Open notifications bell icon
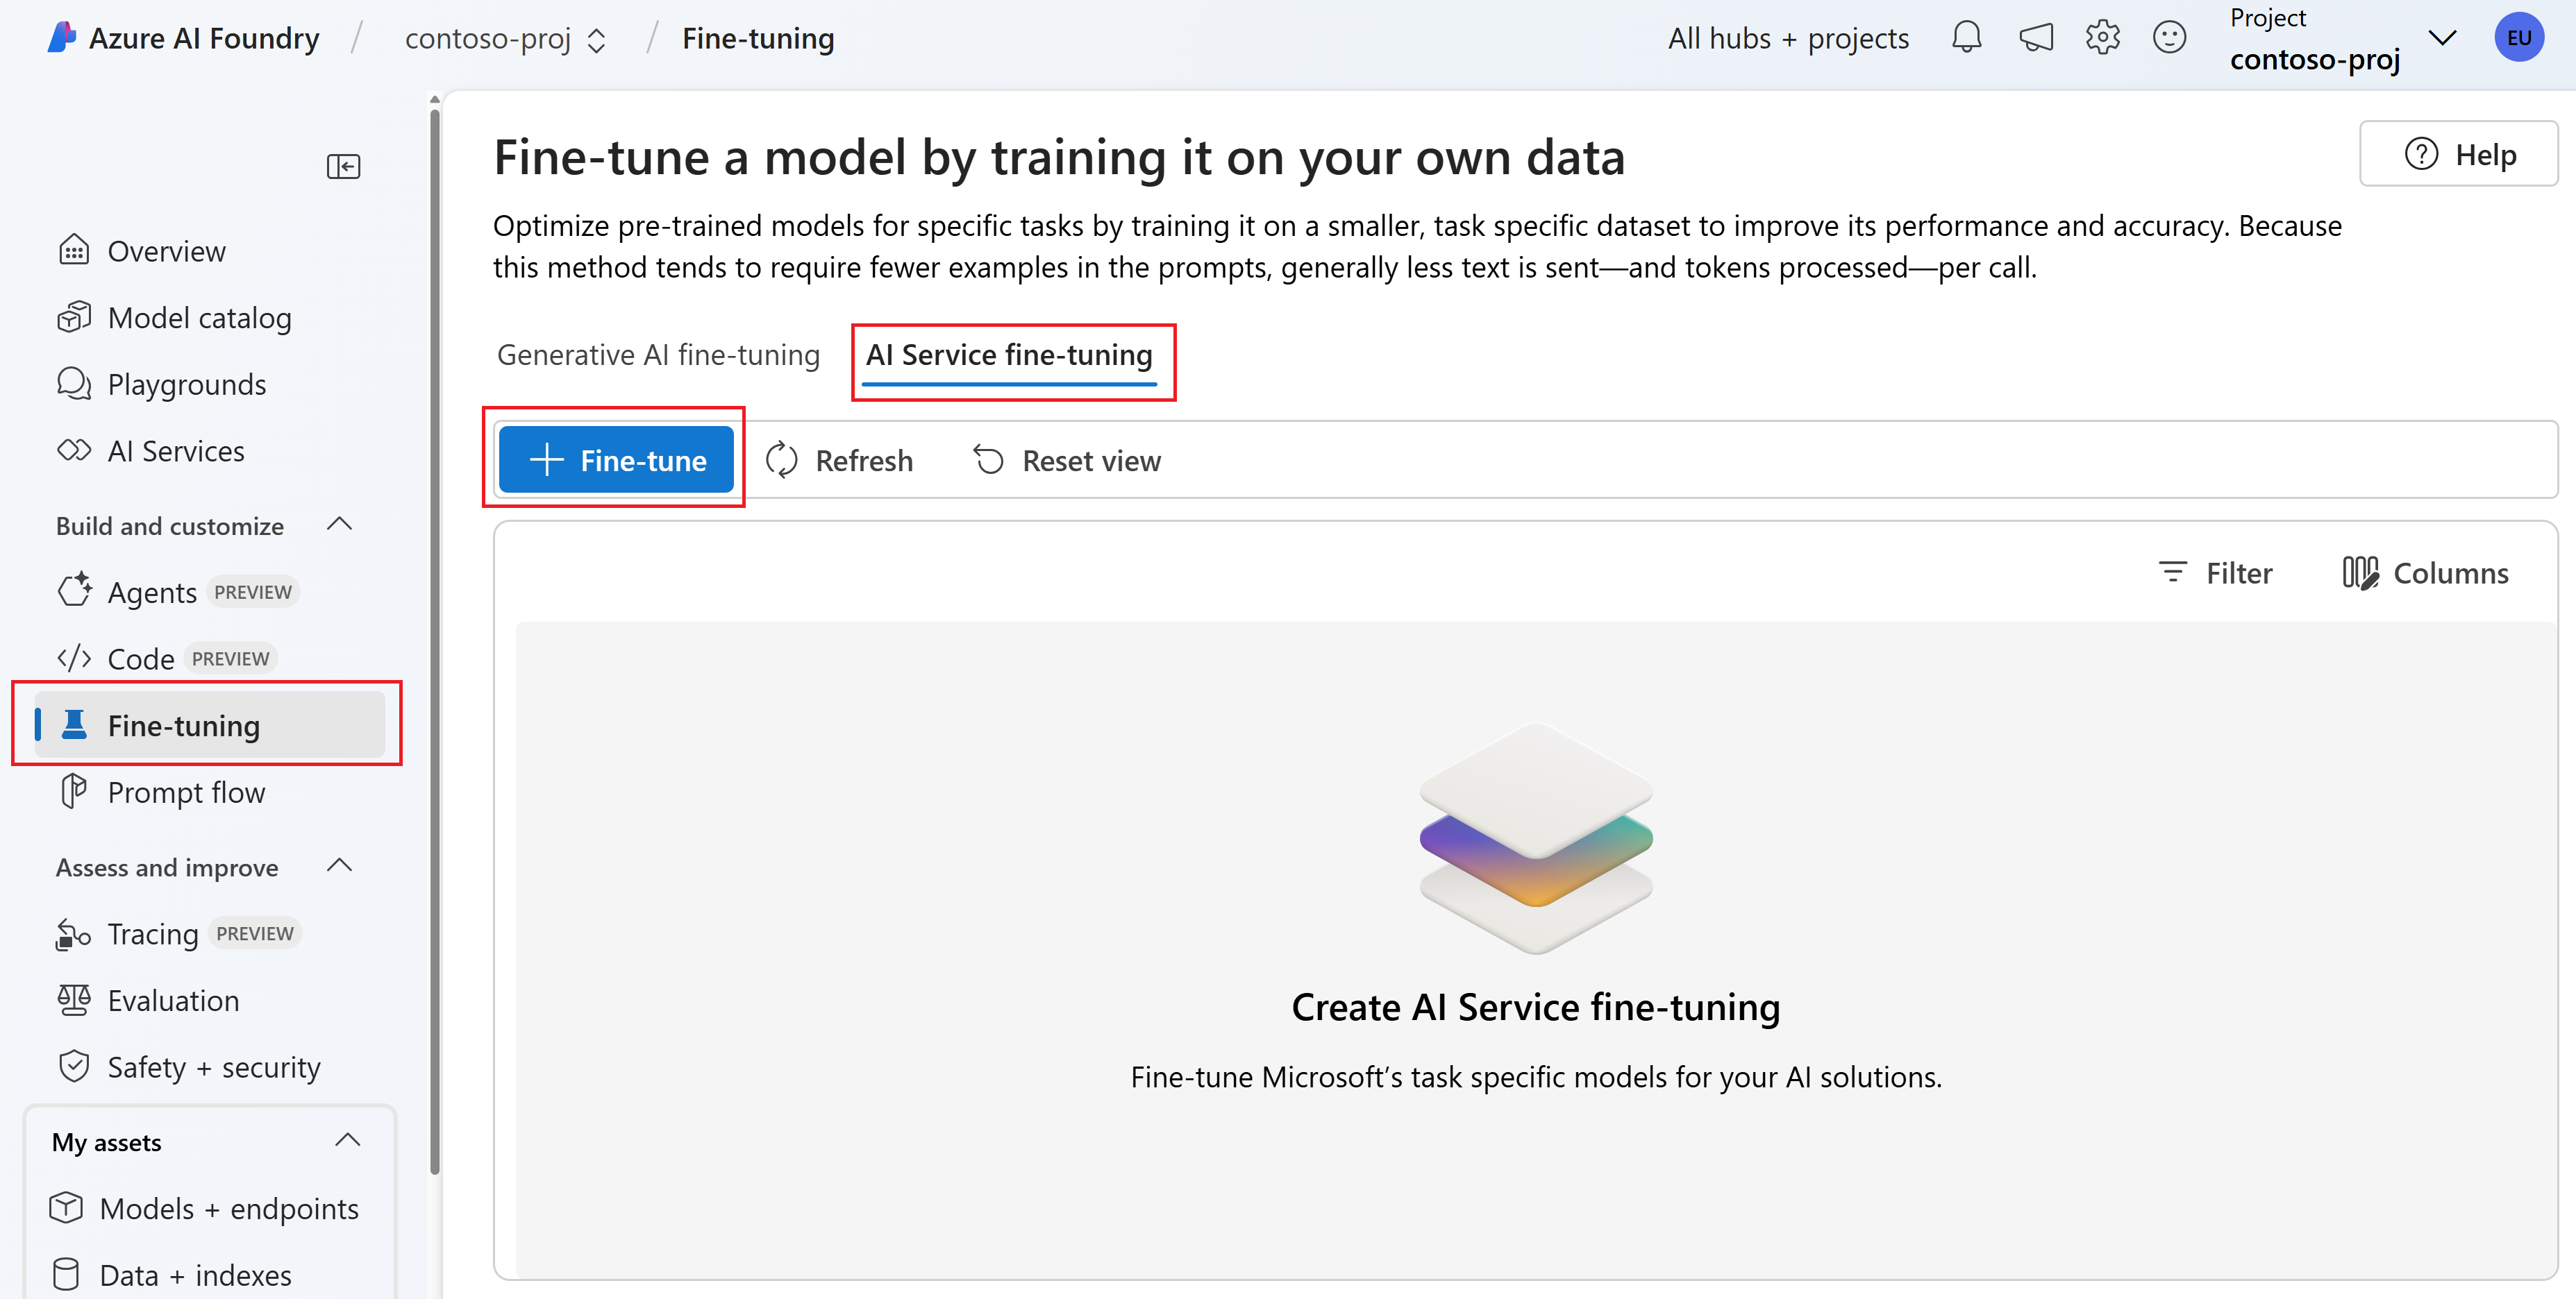Image resolution: width=2576 pixels, height=1299 pixels. tap(1965, 38)
